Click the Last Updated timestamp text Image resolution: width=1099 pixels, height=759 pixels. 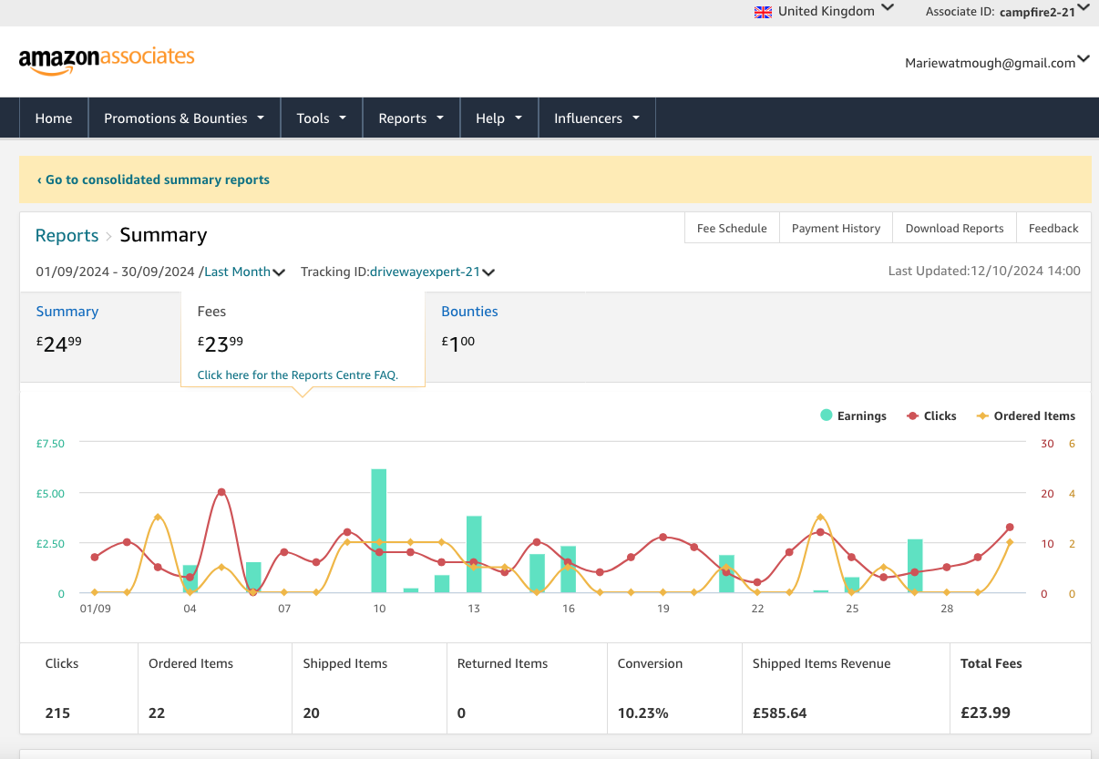pyautogui.click(x=984, y=271)
